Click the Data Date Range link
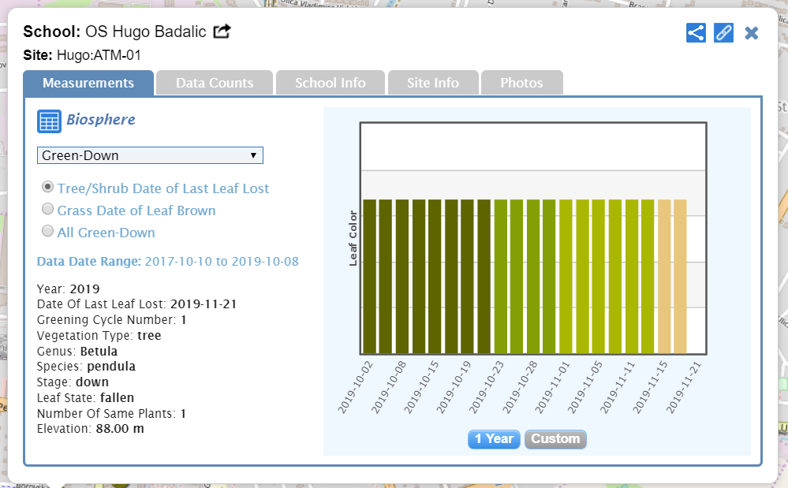Viewport: 788px width, 488px height. point(167,261)
